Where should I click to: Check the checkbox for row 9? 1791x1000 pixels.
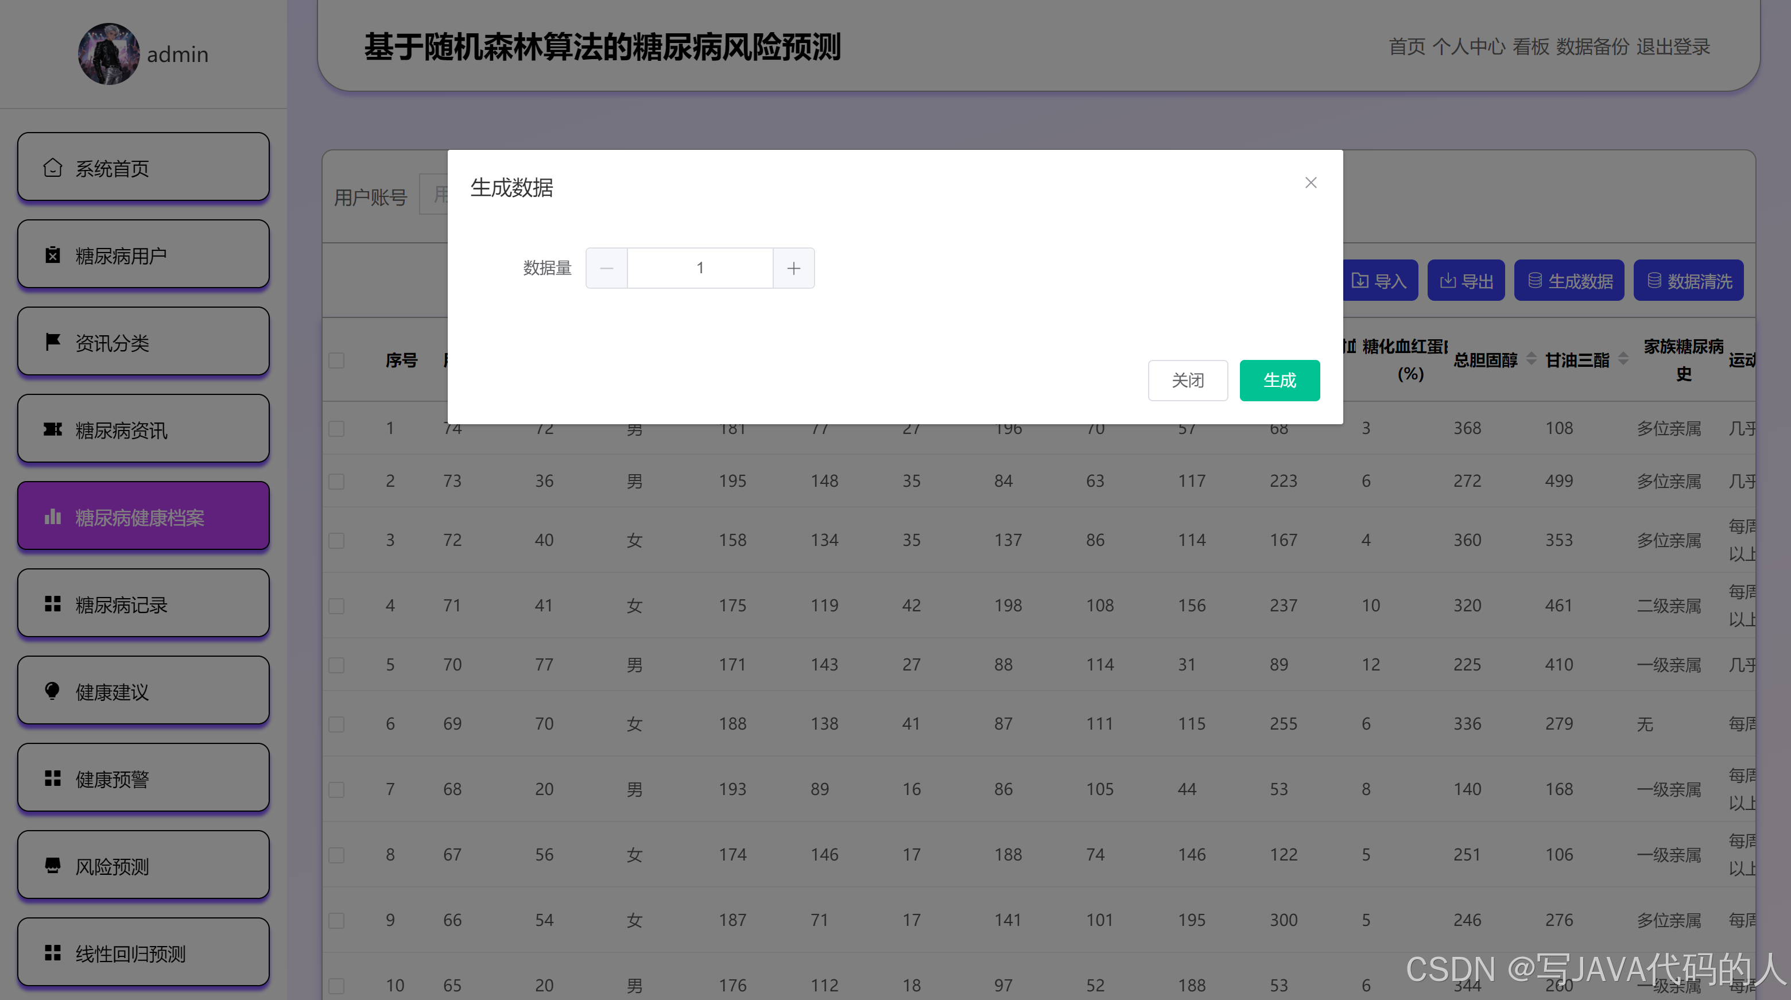pyautogui.click(x=336, y=920)
